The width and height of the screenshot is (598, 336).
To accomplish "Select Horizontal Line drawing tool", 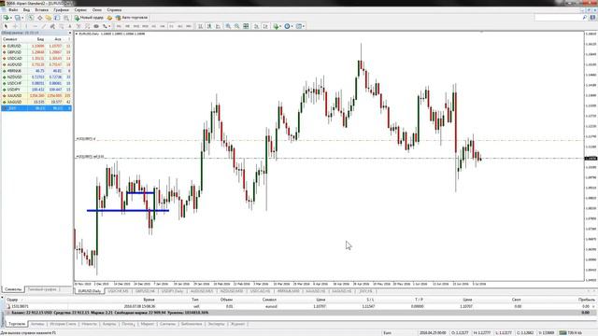I will [36, 26].
